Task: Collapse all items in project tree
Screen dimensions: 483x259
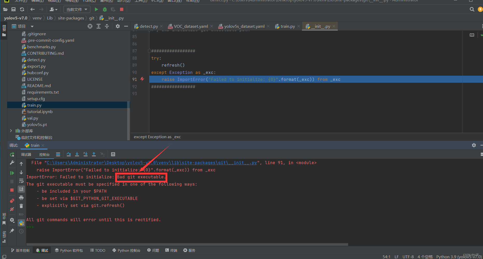Action: tap(107, 26)
